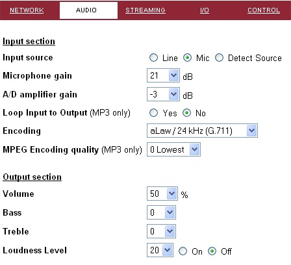Select the AUDIO tab

click(x=88, y=10)
